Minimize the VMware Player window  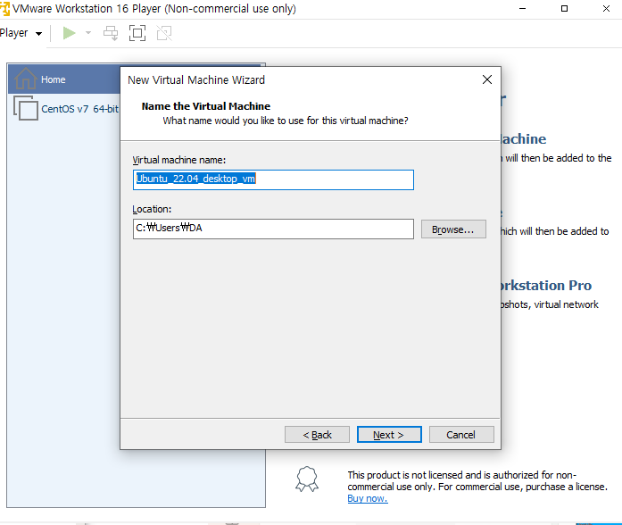[x=522, y=8]
